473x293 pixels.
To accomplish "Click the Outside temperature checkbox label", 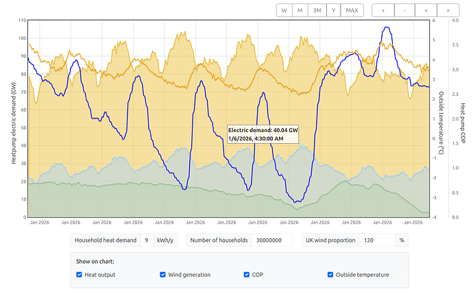I will pyautogui.click(x=362, y=275).
